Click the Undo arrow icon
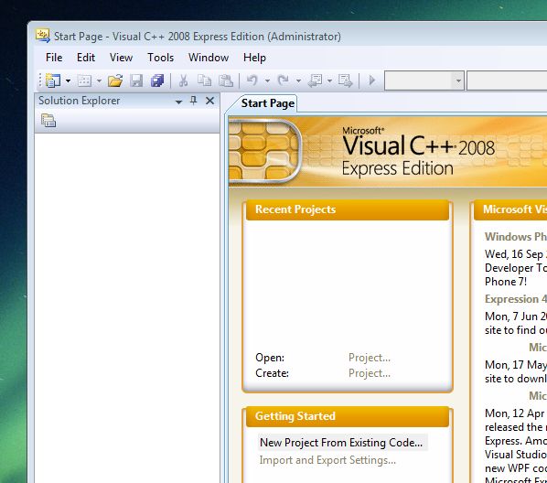This screenshot has height=483, width=547. (x=252, y=80)
